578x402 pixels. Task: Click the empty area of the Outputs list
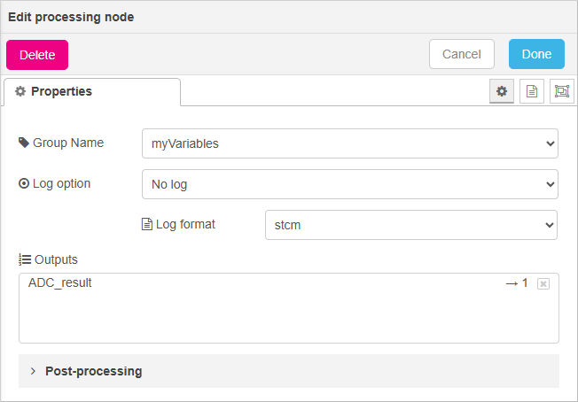288,319
